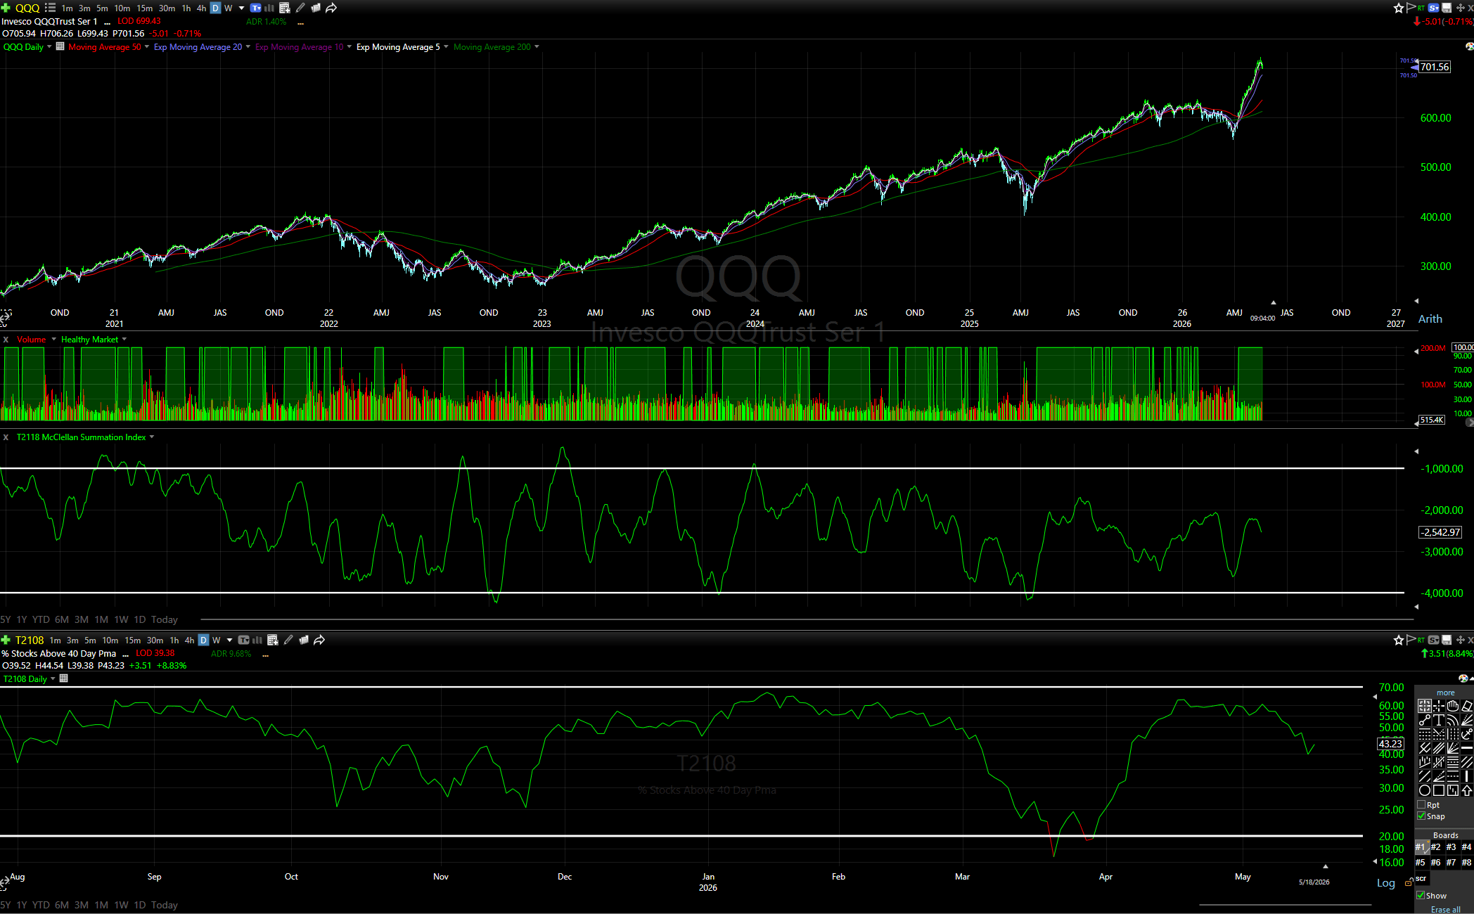Click the more link above drawing tools

click(x=1445, y=693)
